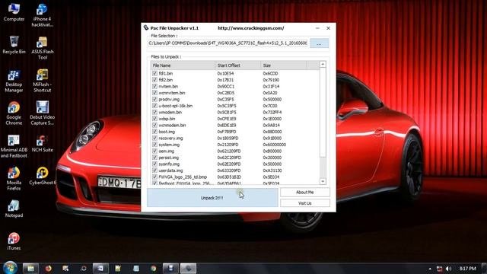Viewport: 487px width, 274px height.
Task: Click the Pac File Unpacker taskbar button
Action: coord(188,269)
